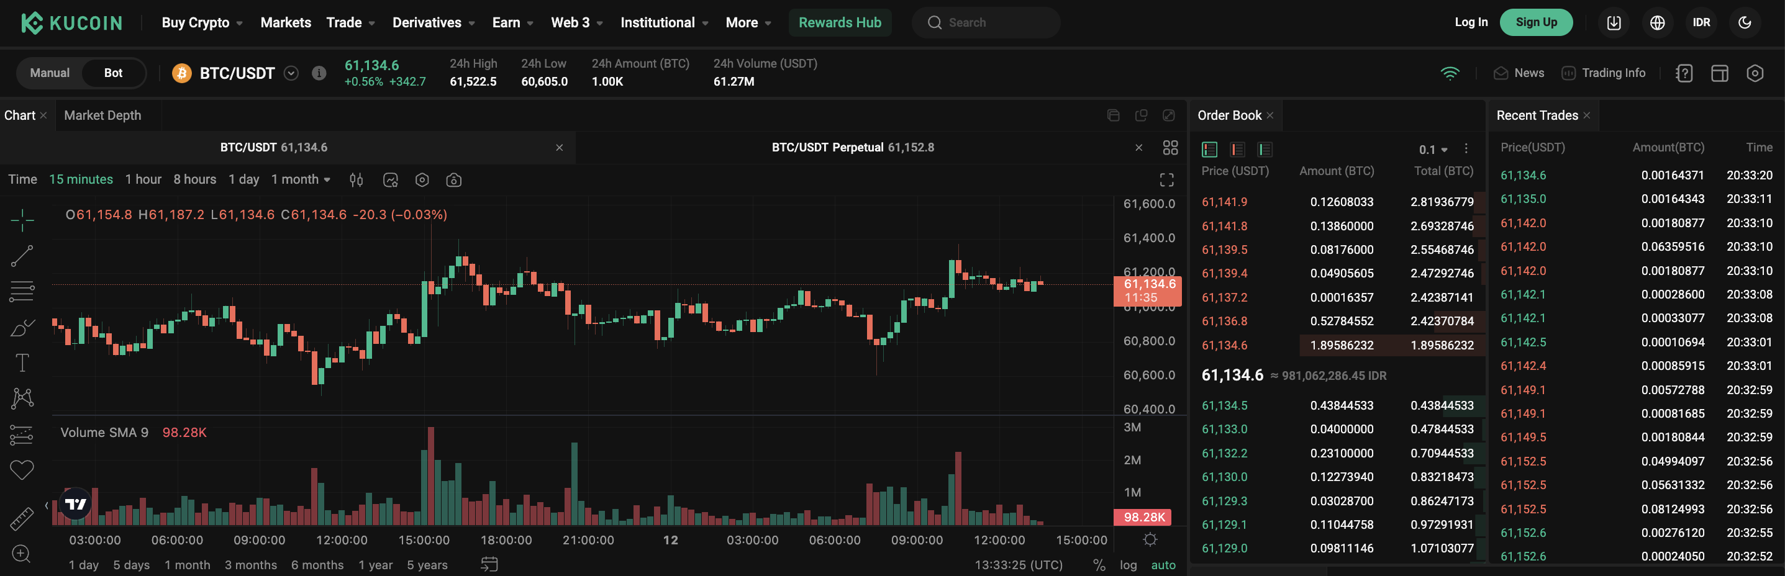Open the chart settings gear
Screen dimensions: 1785x576
[x=422, y=180]
